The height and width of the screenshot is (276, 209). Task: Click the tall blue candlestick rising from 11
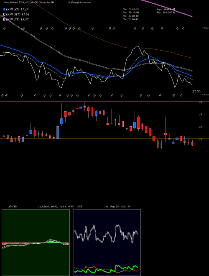[58, 133]
